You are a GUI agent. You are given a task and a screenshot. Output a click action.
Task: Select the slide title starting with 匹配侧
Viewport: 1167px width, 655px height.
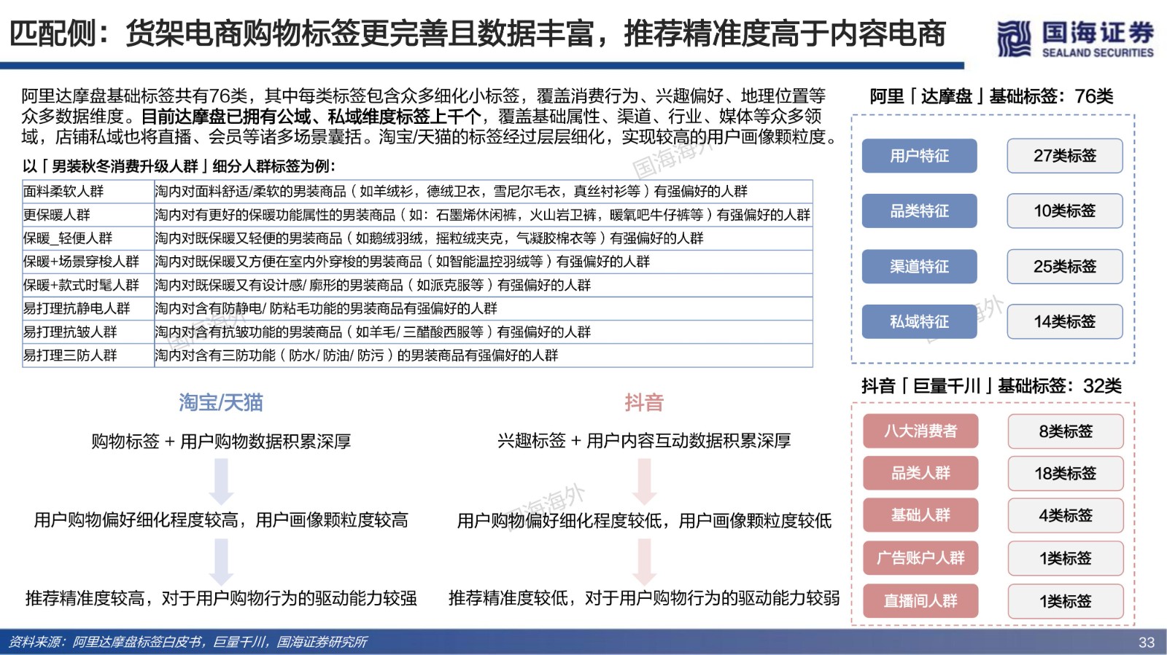pyautogui.click(x=478, y=33)
